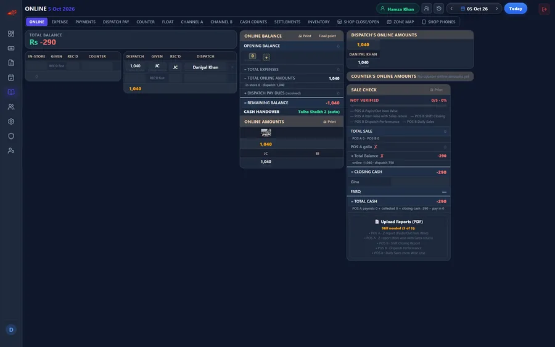Open the SHOP CLOSE/OPEN tab
555x347 pixels.
(x=358, y=22)
